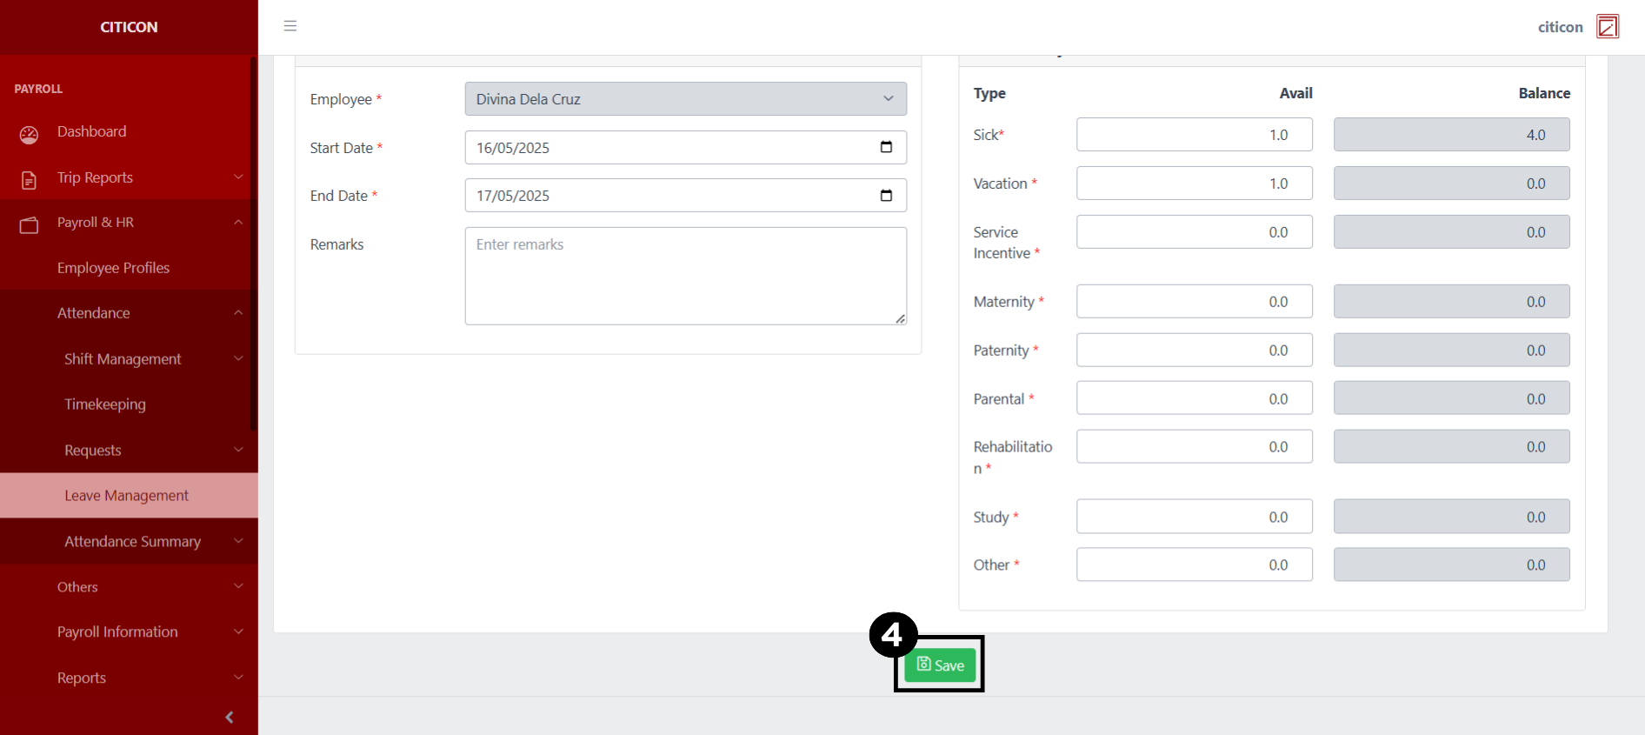Screen dimensions: 1645x735
Task: Click the Payroll & HR folder icon
Action: click(x=30, y=225)
